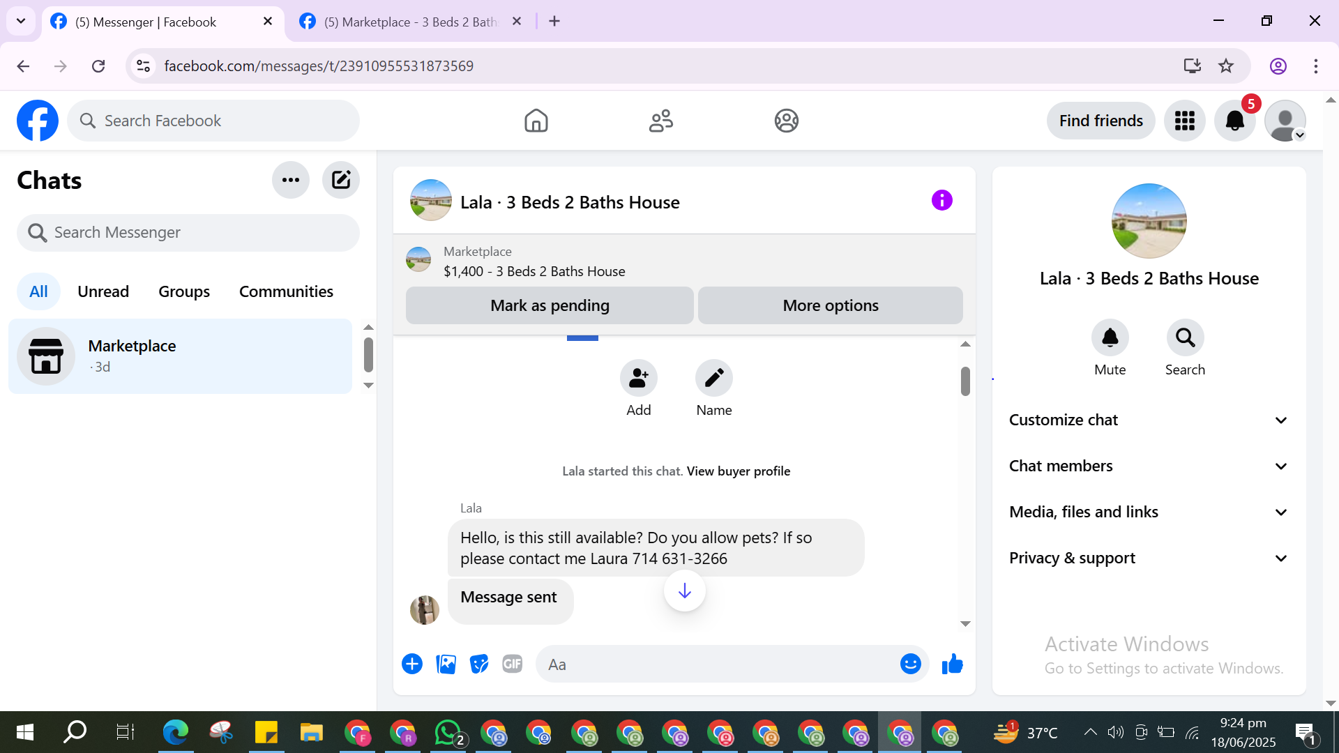The height and width of the screenshot is (753, 1339).
Task: Expand Media, files and links section
Action: click(x=1149, y=512)
